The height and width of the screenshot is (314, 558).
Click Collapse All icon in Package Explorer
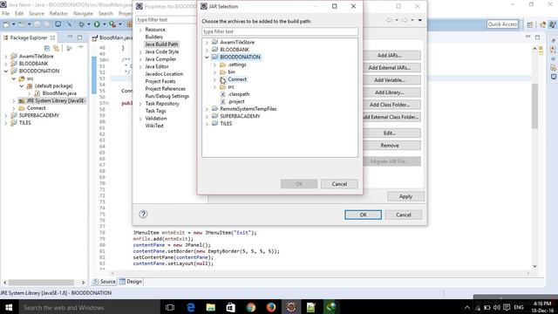point(47,48)
